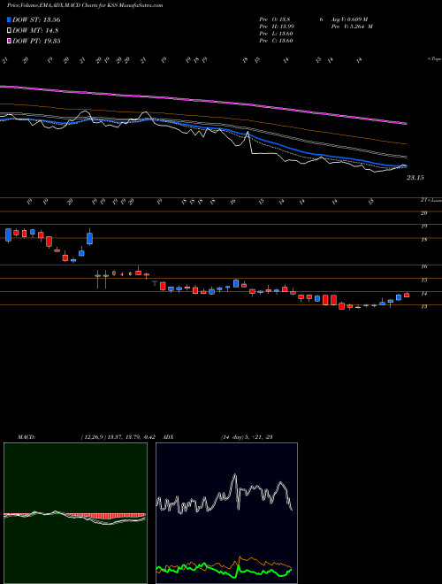Image resolution: width=442 pixels, height=584 pixels.
Task: Click the 'MACD:' panel heading
Action: pos(27,437)
